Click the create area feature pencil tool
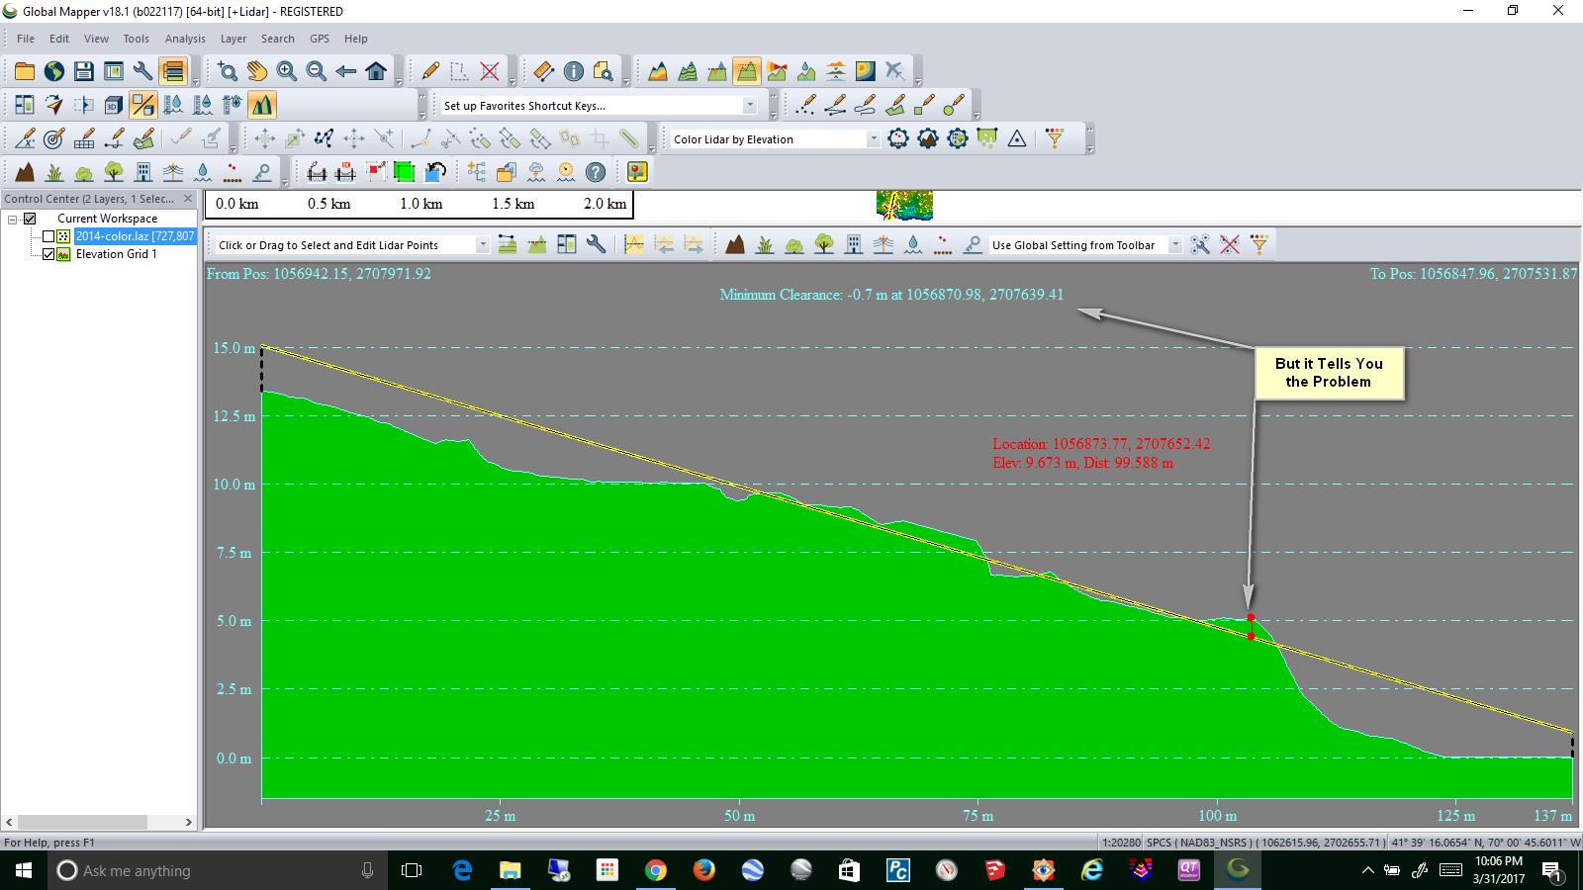The height and width of the screenshot is (890, 1583). [895, 105]
